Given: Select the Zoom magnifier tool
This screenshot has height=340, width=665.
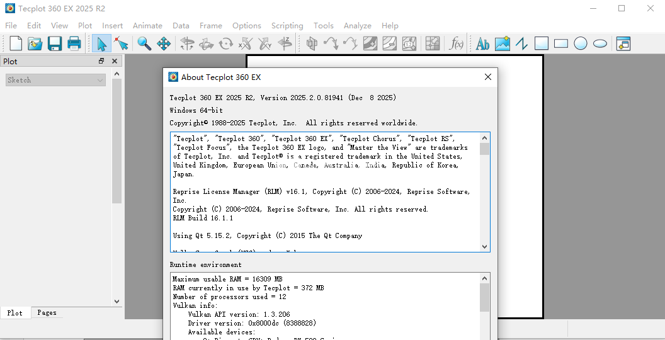Looking at the screenshot, I should click(x=144, y=43).
